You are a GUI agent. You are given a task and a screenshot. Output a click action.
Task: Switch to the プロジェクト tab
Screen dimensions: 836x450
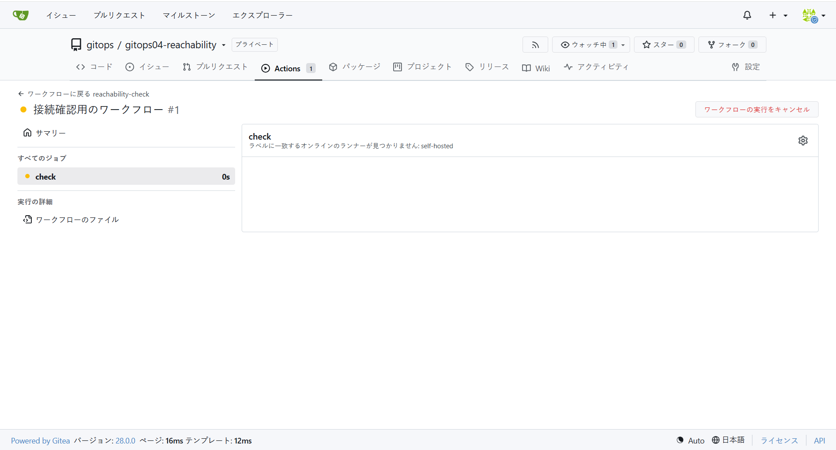tap(422, 67)
